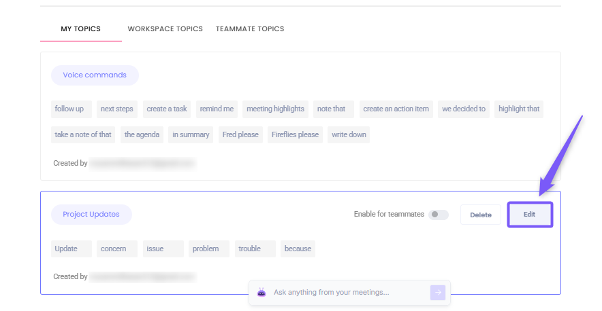Viewport: 602px width, 311px height.
Task: Click the "concern" keyword tag
Action: 114,249
